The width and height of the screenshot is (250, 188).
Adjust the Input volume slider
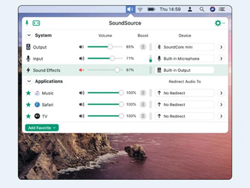[105, 58]
